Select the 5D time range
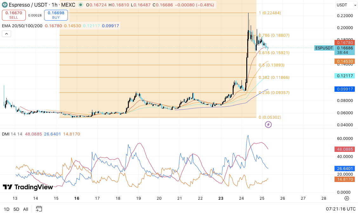This screenshot has width=358, height=213. 16,209
